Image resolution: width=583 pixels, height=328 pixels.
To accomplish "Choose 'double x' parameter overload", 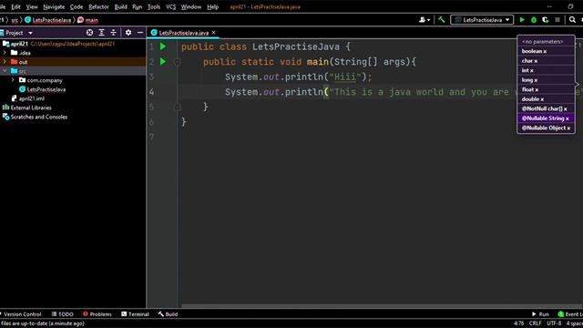I will (546, 99).
